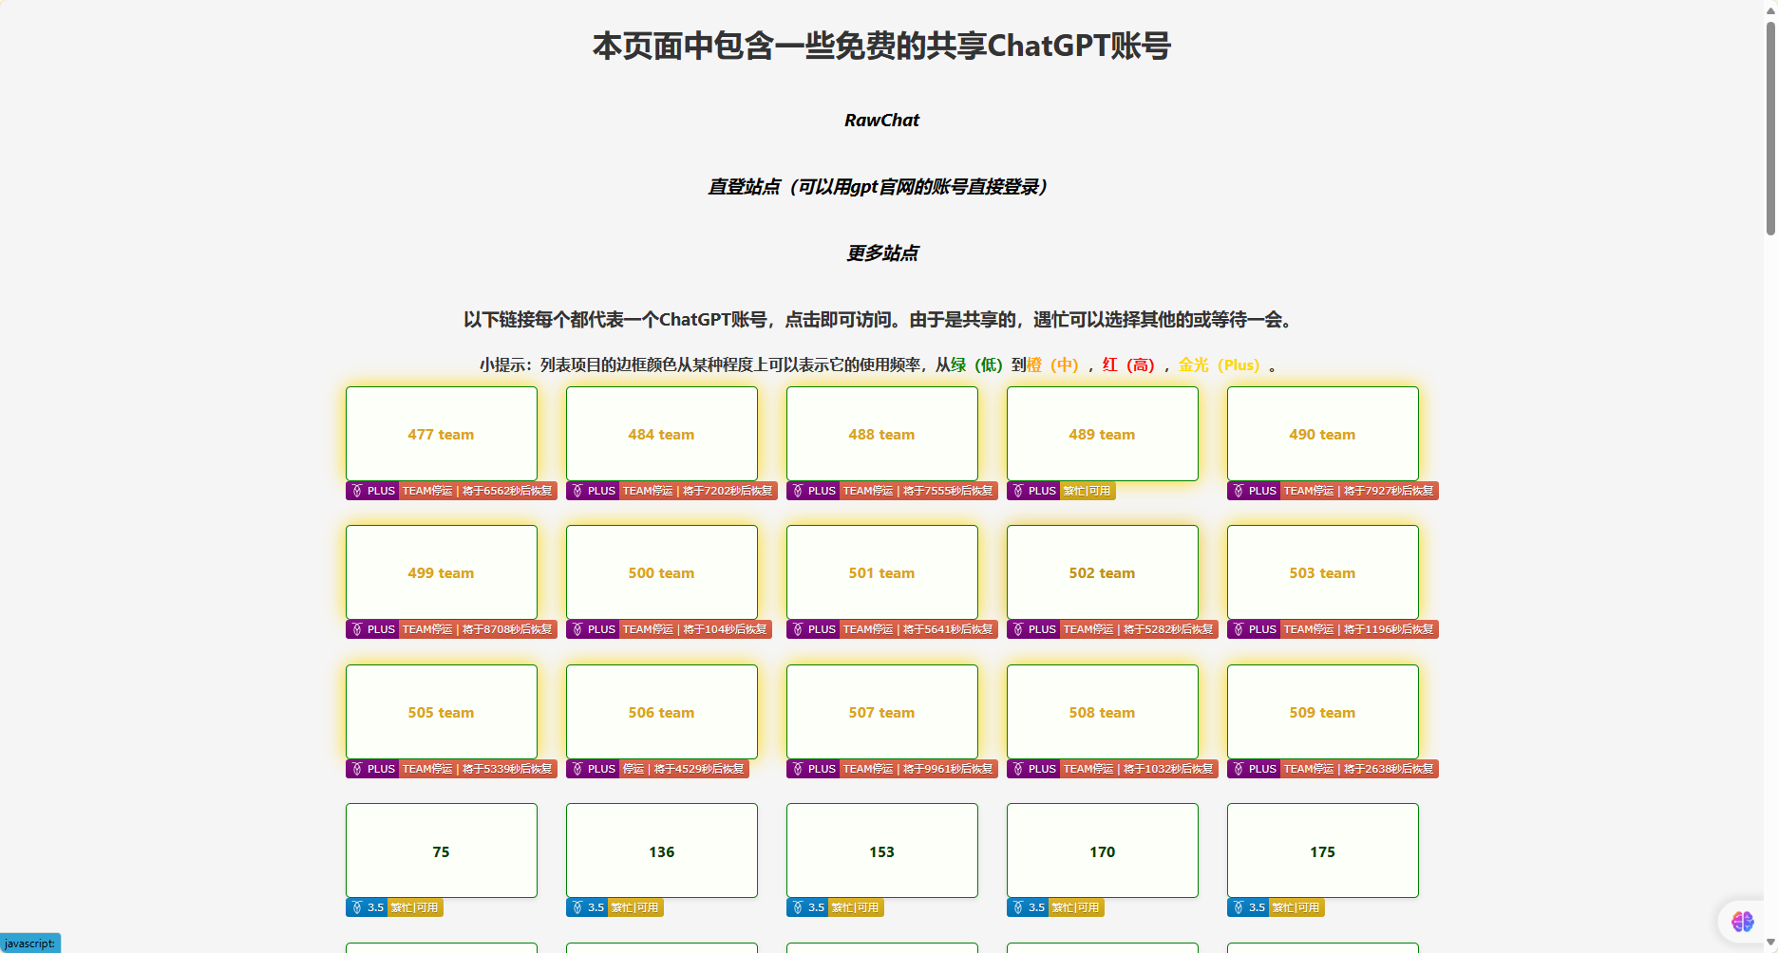The width and height of the screenshot is (1778, 953).
Task: Open the RawChat link
Action: (x=881, y=121)
